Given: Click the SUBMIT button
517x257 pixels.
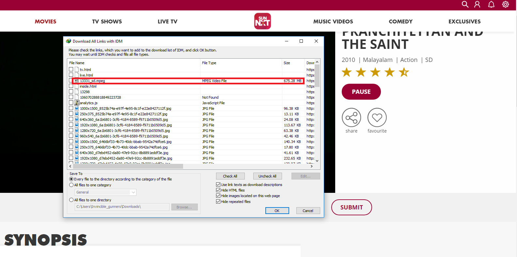Looking at the screenshot, I should click(352, 207).
